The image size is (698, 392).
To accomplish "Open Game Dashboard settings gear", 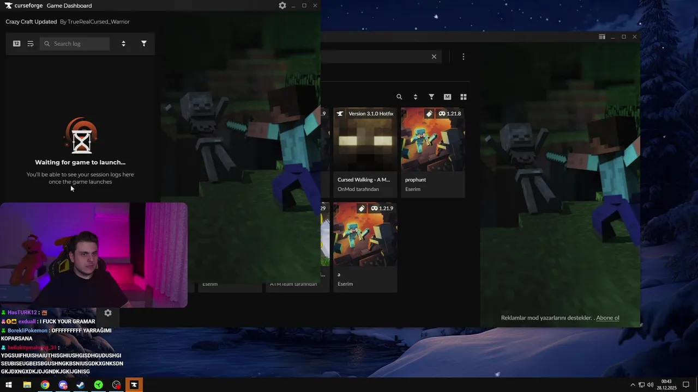I will [282, 5].
